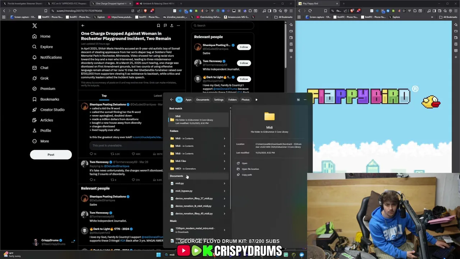Open the search panel three-dot options
The height and width of the screenshot is (259, 460).
point(305,100)
